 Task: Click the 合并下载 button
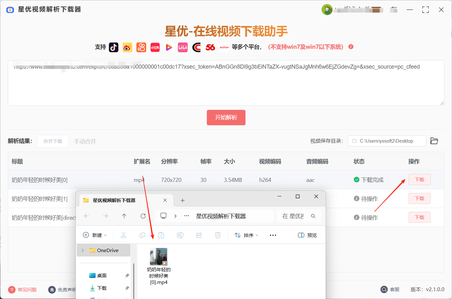pos(53,141)
